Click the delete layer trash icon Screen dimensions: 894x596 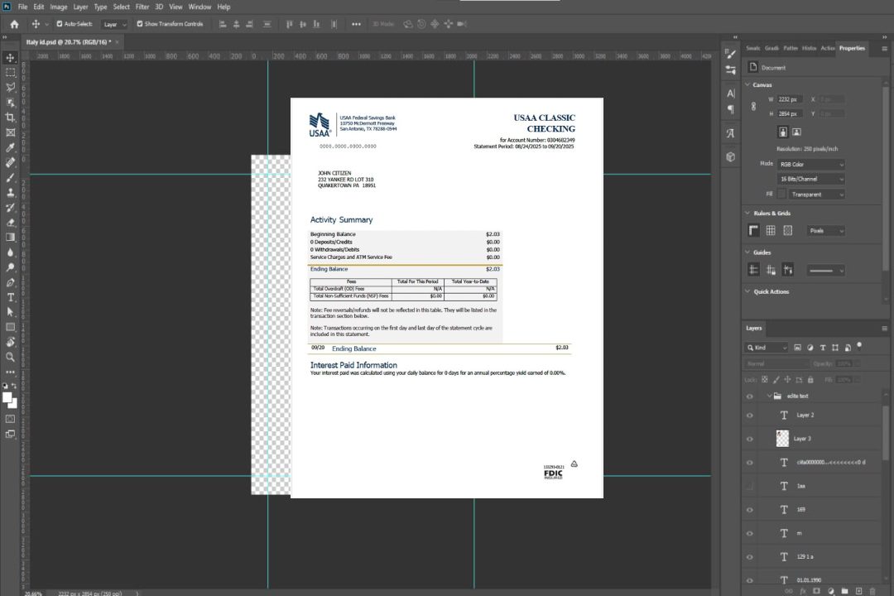point(872,591)
